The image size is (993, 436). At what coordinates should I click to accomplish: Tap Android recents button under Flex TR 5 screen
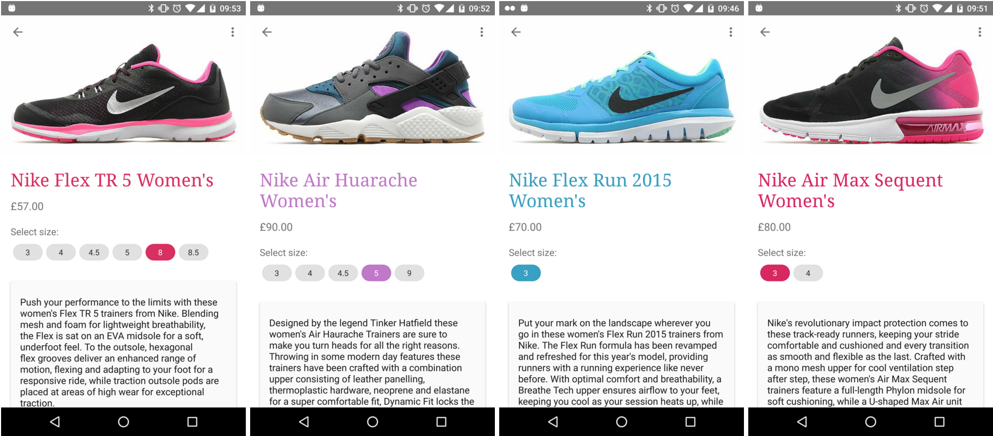(x=192, y=422)
